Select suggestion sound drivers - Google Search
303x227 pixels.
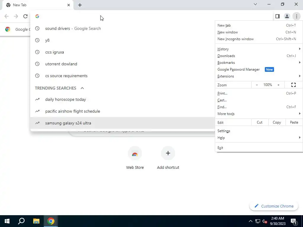123,28
